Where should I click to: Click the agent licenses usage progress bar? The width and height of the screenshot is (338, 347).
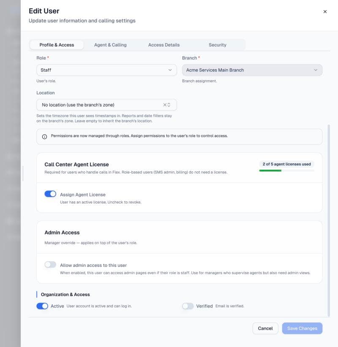(x=286, y=171)
